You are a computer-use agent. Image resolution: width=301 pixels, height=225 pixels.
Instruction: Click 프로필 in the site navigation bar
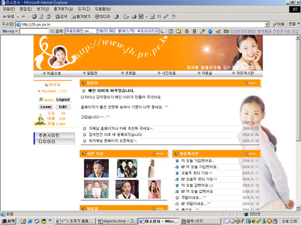[x=128, y=73]
